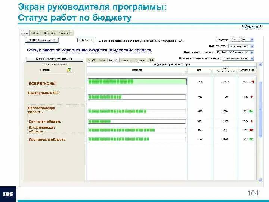Viewport: 269px width, 202px height.
Task: Click progress bar for Брянская область
Action: click(137, 122)
